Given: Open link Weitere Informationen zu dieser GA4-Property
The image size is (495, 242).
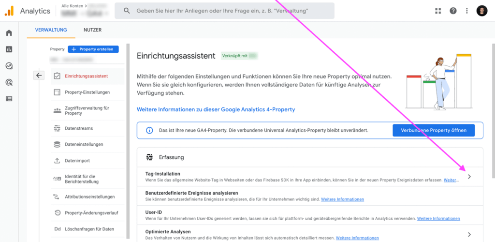Looking at the screenshot, I should click(216, 109).
